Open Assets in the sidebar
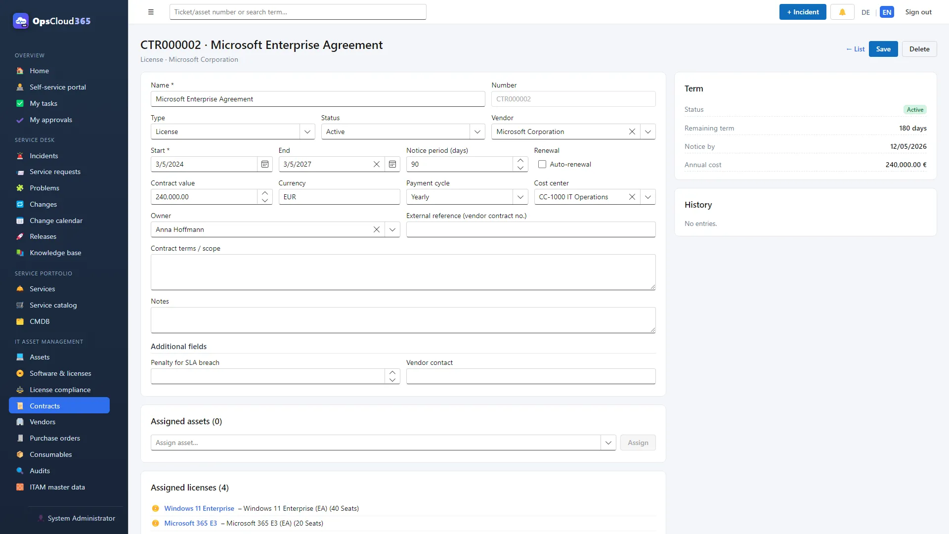Viewport: 949px width, 534px height. (x=59, y=357)
